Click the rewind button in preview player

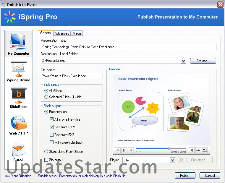(x=117, y=150)
